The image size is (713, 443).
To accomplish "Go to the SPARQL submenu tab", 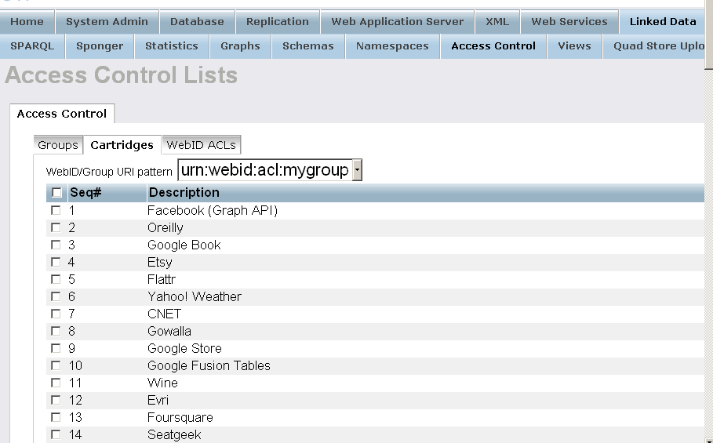I will (32, 46).
